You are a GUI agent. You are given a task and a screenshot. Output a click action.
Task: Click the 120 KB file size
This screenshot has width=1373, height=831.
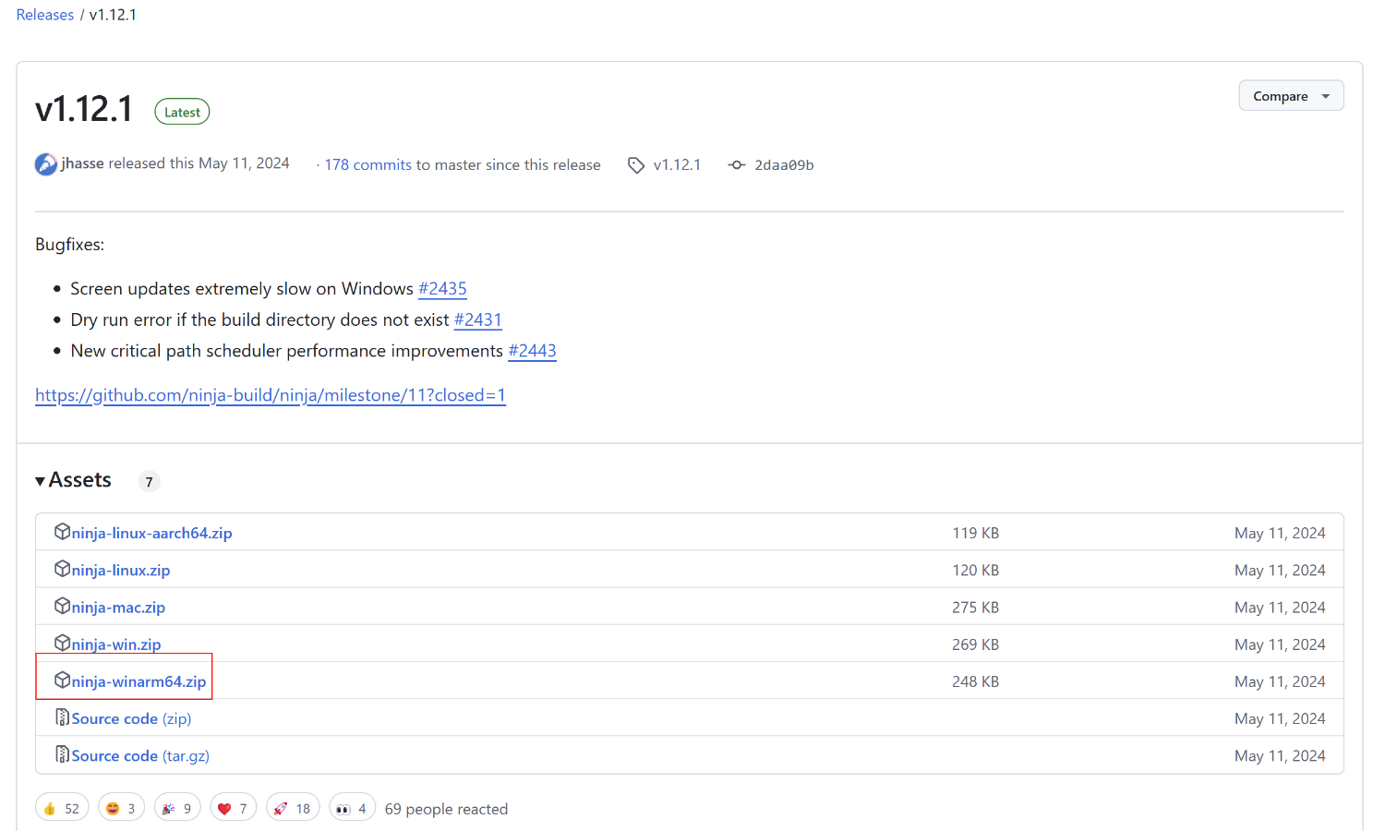click(975, 570)
